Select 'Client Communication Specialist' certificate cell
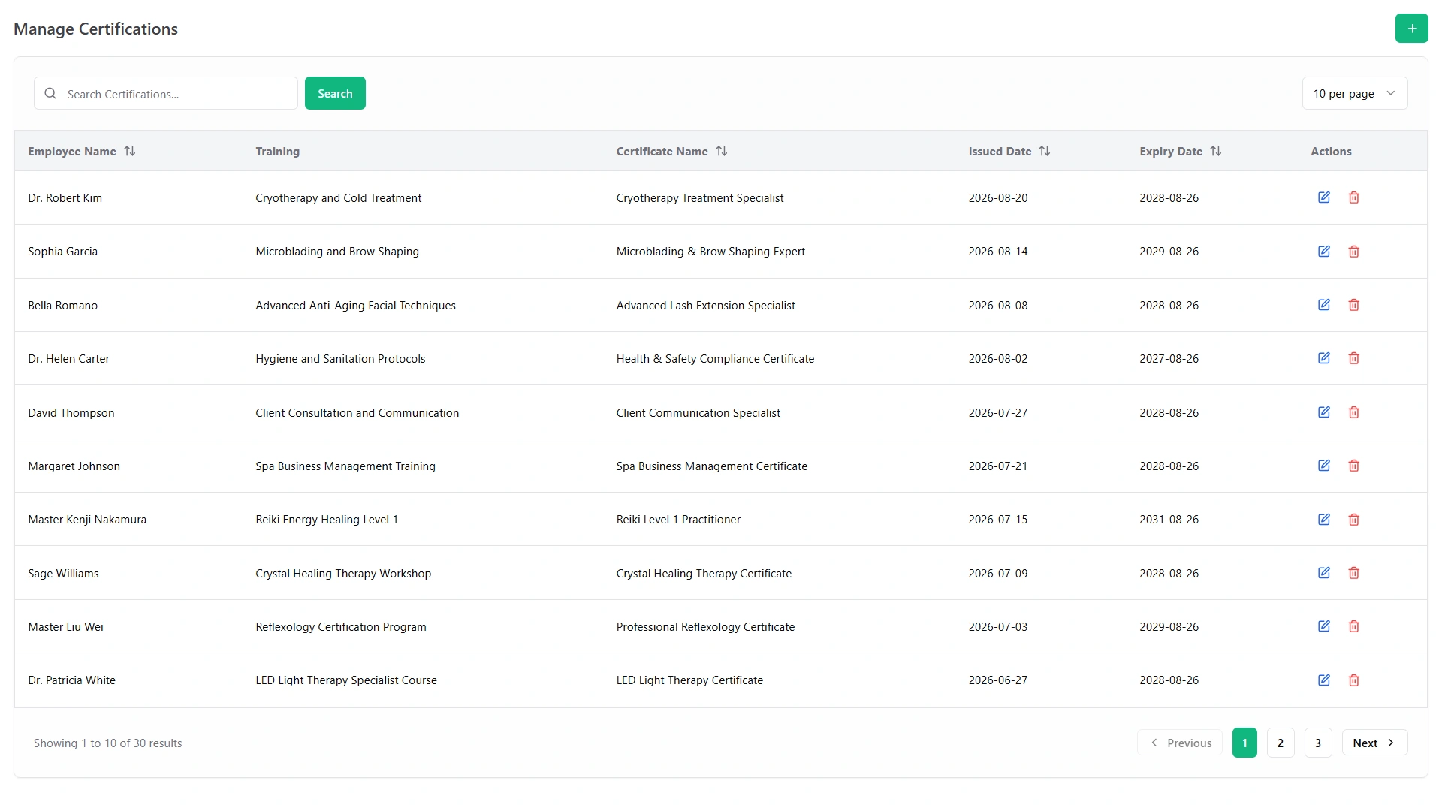Screen dimensions: 1442x811 point(698,413)
